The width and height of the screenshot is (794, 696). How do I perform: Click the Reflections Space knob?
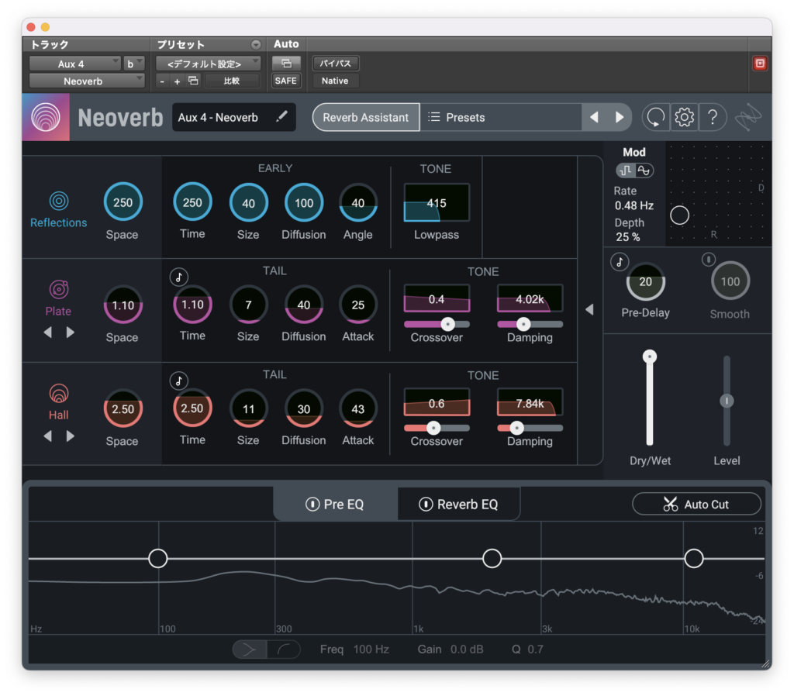pos(123,202)
